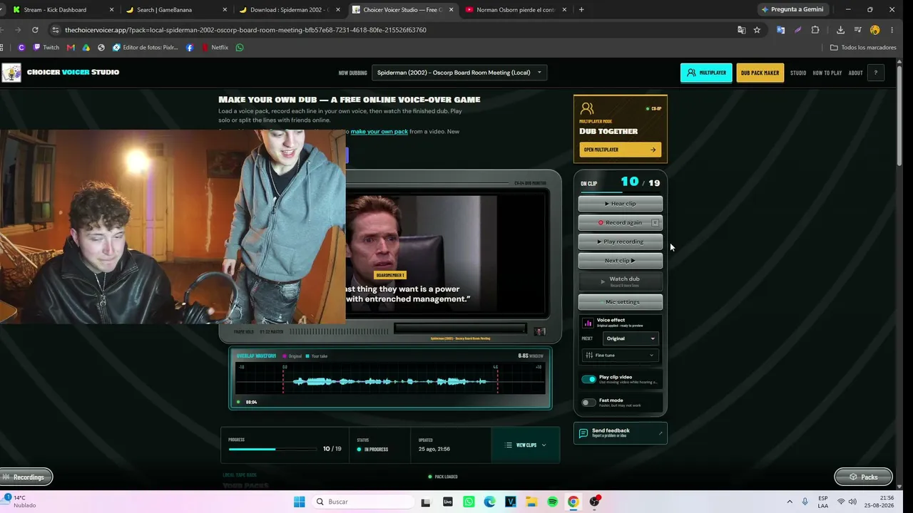This screenshot has width=913, height=513.
Task: Expand the Fine tune section
Action: tap(620, 355)
